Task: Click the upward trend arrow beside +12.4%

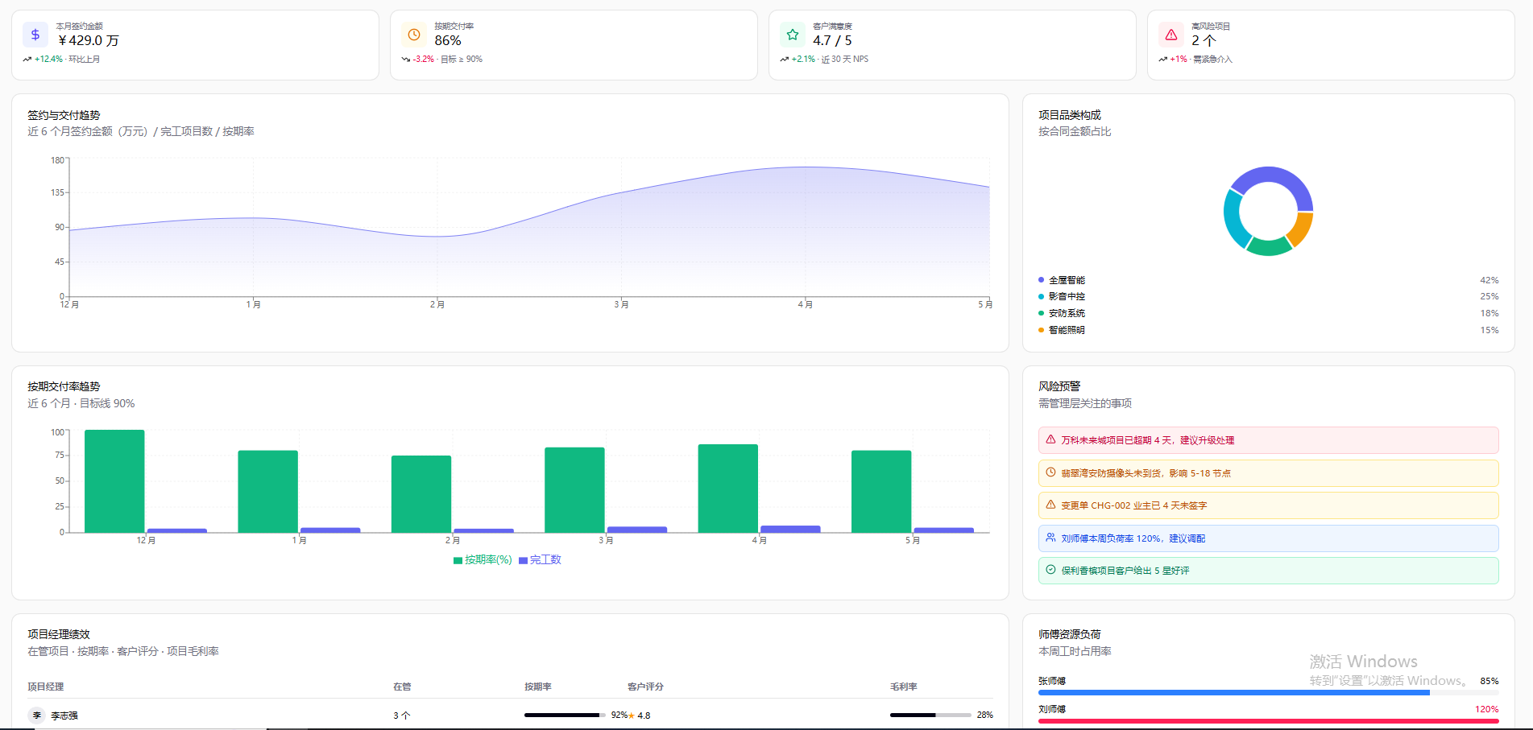Action: point(27,60)
